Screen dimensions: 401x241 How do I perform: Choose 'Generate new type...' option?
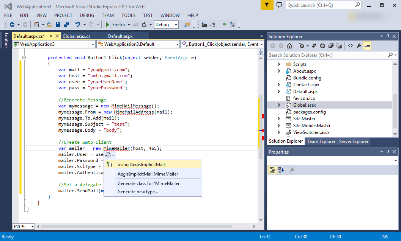[153, 192]
